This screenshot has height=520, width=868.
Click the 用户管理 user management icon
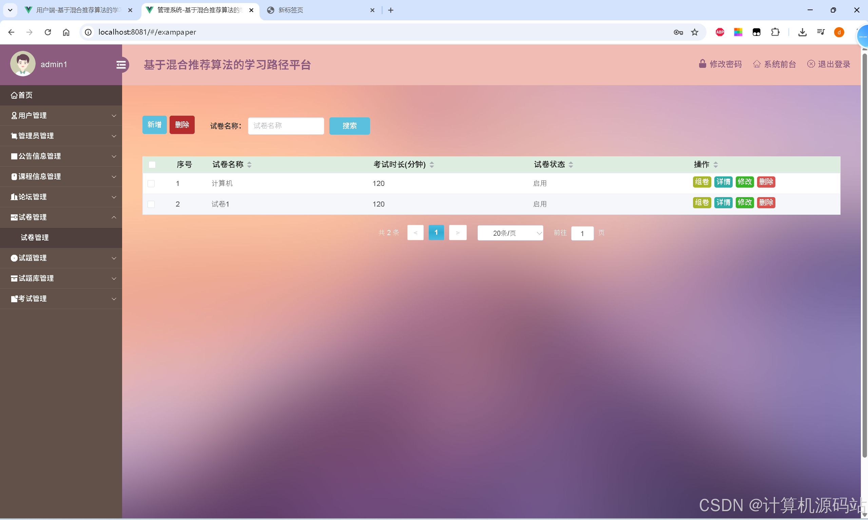pos(14,115)
